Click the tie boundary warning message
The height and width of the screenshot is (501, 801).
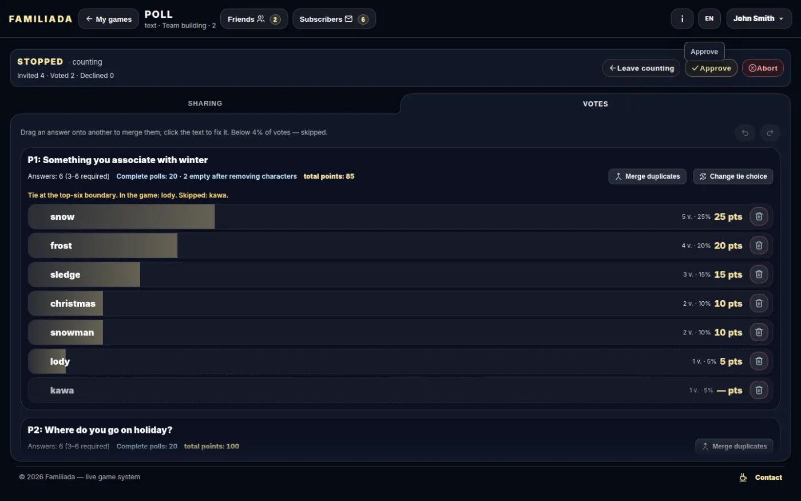pos(128,195)
